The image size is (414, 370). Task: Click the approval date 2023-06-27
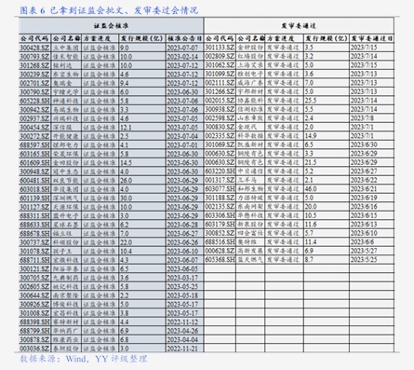182,234
